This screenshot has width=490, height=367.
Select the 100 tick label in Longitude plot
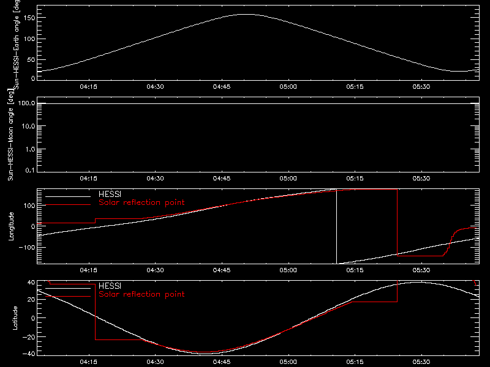click(x=29, y=206)
